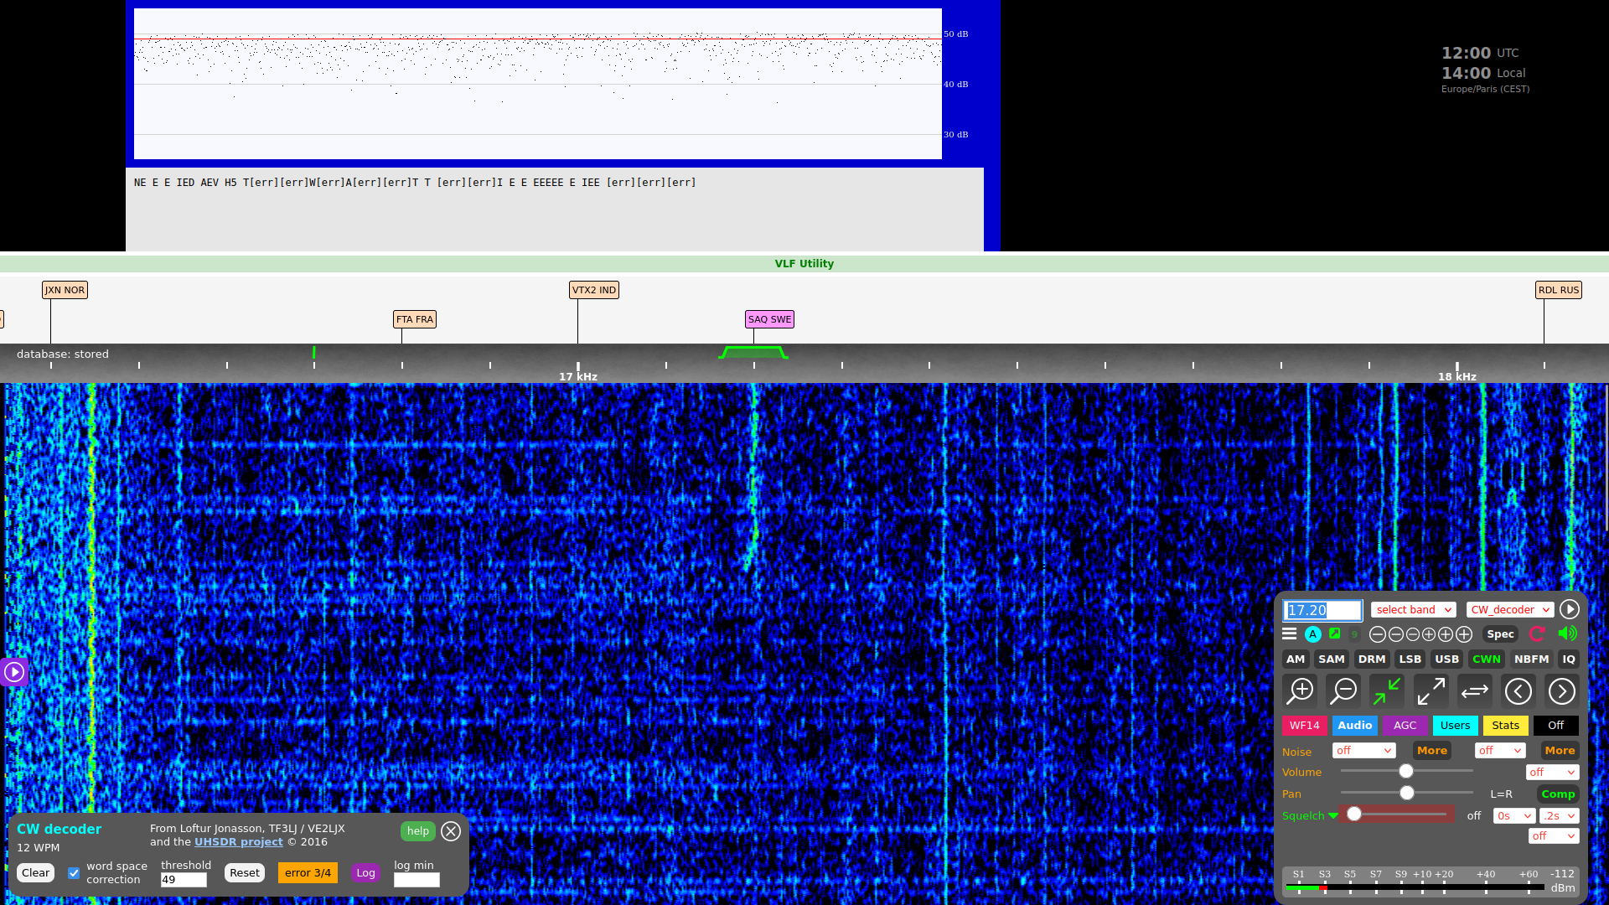The height and width of the screenshot is (905, 1609).
Task: Click the zoom in magnifier icon
Action: click(x=1301, y=691)
